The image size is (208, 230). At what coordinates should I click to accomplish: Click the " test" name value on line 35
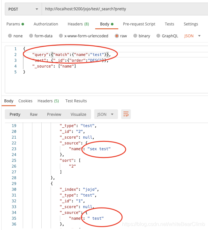click(x=96, y=218)
